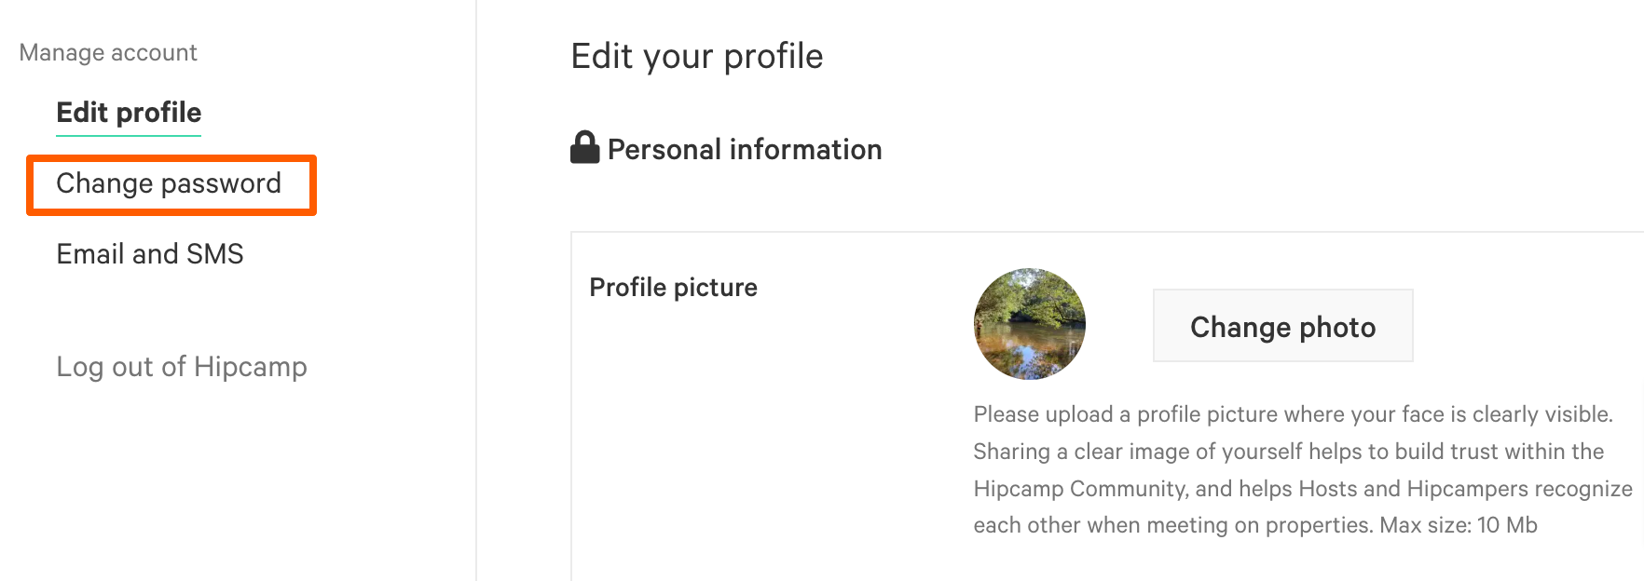This screenshot has height=581, width=1644.
Task: Click the underlined Edit profile active item
Action: click(128, 112)
